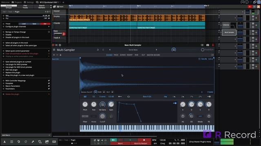Click the Release (R) envelope knob
261x146 pixels.
(209, 104)
